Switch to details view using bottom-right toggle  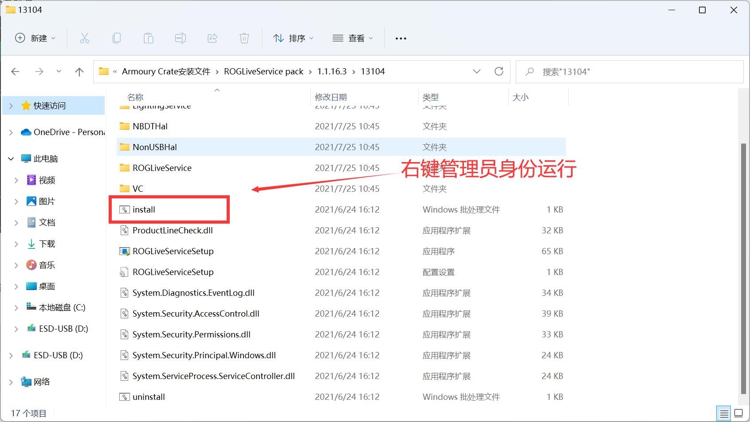coord(724,413)
